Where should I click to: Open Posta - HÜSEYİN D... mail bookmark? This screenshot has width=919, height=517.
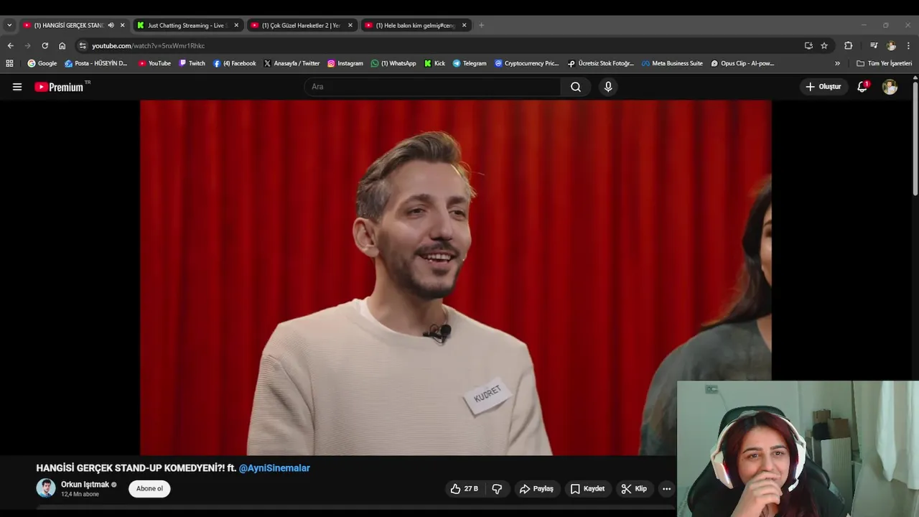pos(95,63)
